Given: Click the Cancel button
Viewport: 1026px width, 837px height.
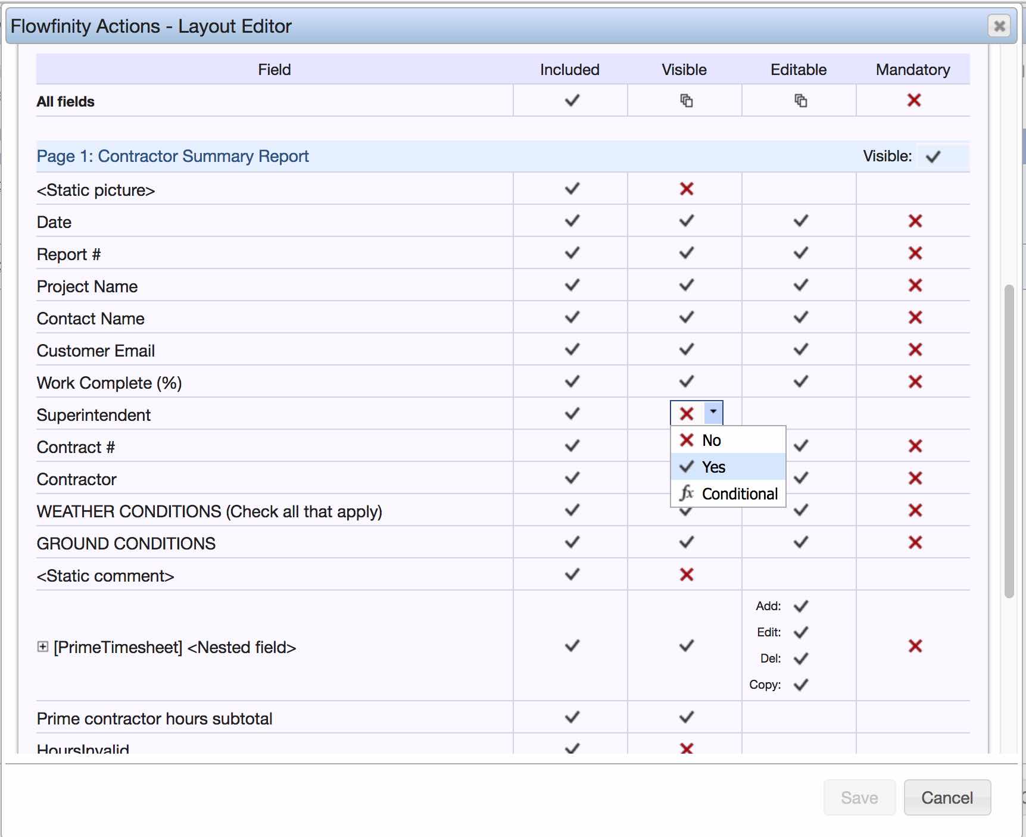Looking at the screenshot, I should point(947,798).
